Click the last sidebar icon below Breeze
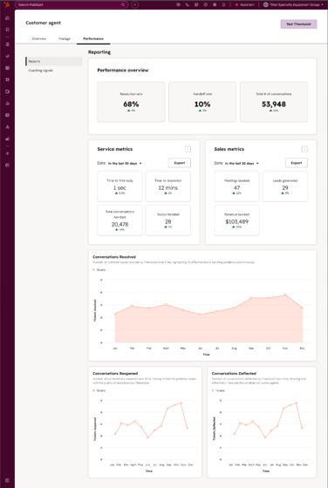328x488 pixels. coord(8,166)
